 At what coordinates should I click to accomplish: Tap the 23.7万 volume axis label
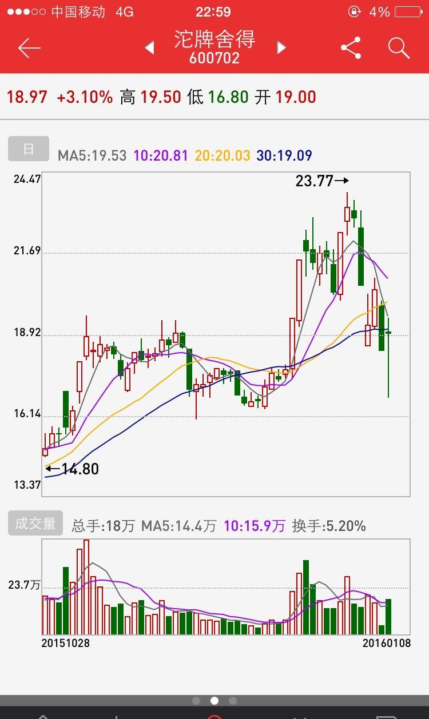(24, 585)
